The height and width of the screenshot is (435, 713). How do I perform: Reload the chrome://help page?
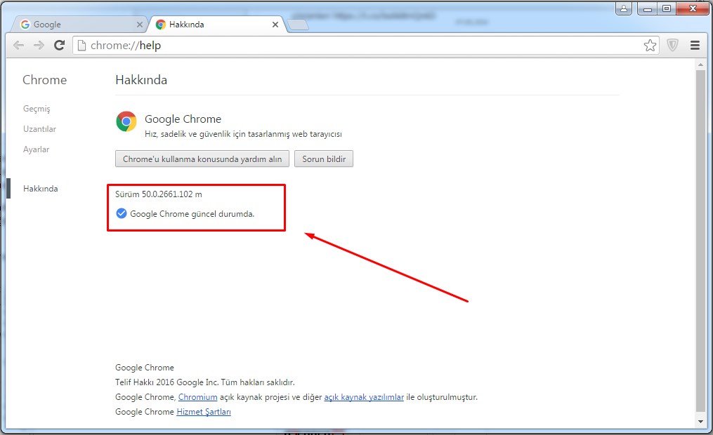click(60, 45)
